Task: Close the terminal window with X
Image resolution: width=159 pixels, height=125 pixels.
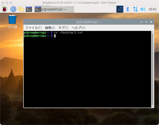Action: pos(151,22)
